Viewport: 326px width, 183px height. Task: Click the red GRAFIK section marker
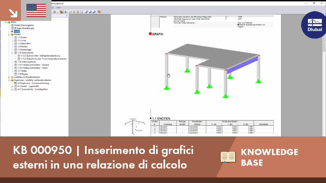click(150, 34)
